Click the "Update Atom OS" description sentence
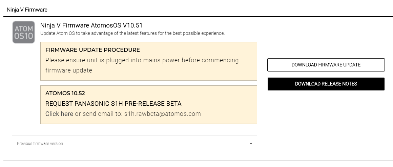This screenshot has height=167, width=393. click(132, 33)
